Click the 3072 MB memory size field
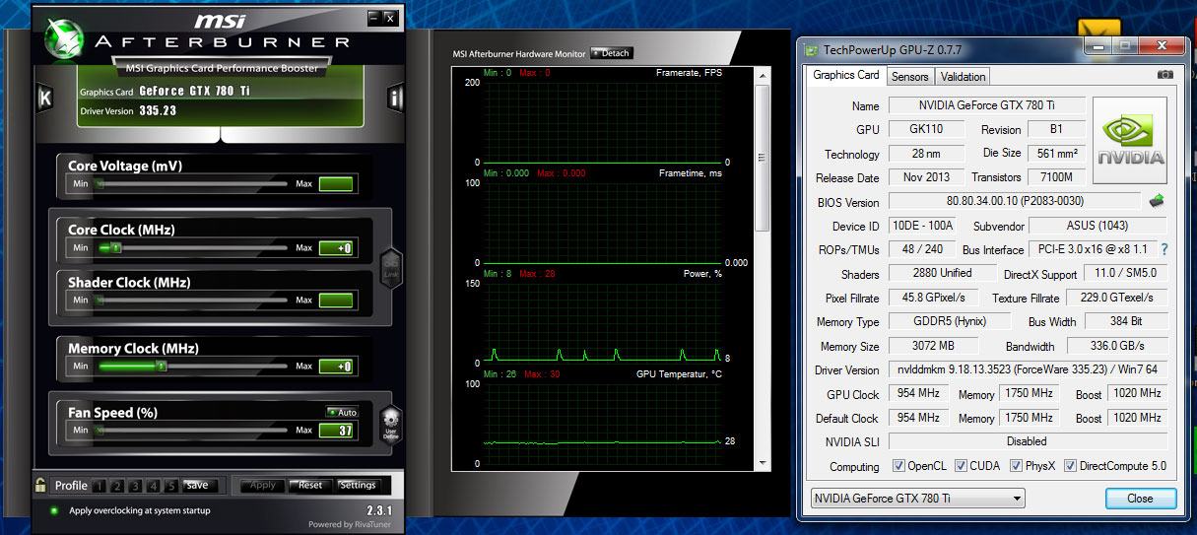The height and width of the screenshot is (535, 1197). point(933,346)
